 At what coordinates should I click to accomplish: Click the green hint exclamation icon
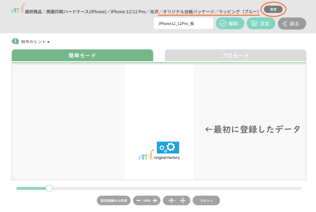[15, 41]
